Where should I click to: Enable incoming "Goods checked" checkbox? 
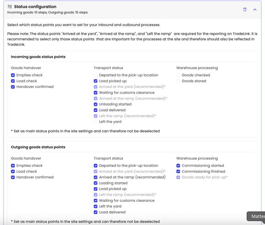[x=178, y=75]
